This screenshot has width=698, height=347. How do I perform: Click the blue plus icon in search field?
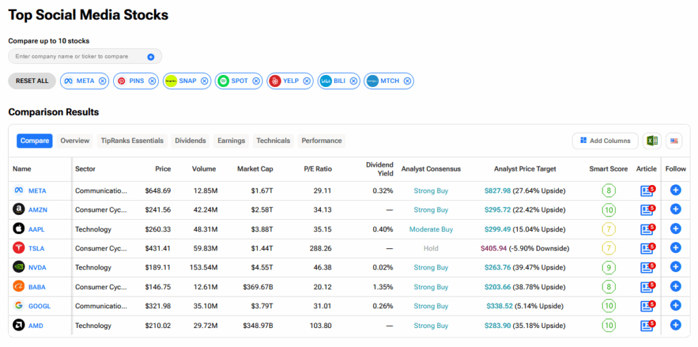151,56
